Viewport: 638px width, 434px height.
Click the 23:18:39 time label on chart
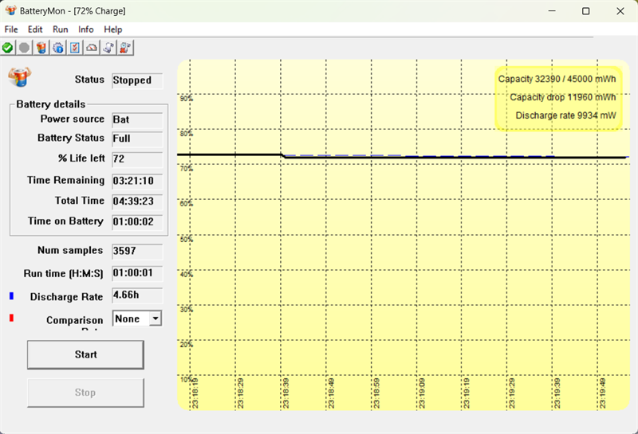286,393
